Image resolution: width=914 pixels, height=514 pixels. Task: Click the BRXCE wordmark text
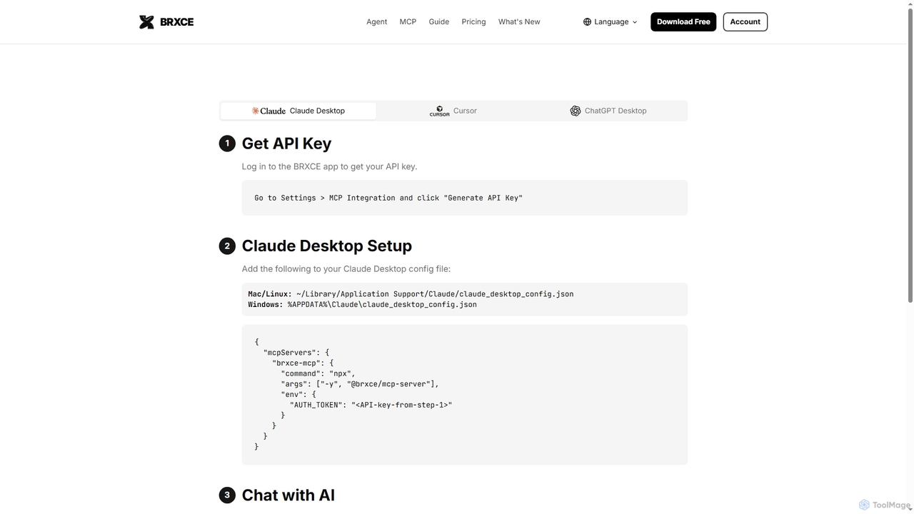pos(176,22)
